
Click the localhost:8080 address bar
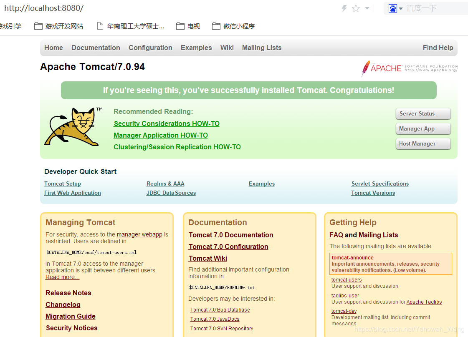coord(44,8)
